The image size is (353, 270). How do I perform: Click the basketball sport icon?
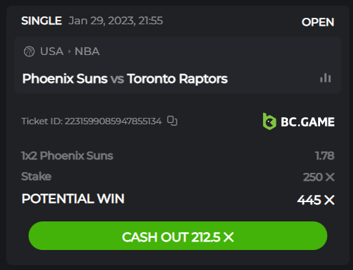coord(29,51)
